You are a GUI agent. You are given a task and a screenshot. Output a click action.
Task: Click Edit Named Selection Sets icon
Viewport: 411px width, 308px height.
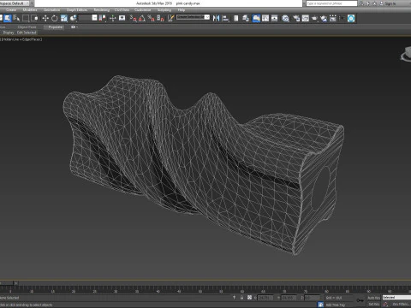click(x=170, y=19)
